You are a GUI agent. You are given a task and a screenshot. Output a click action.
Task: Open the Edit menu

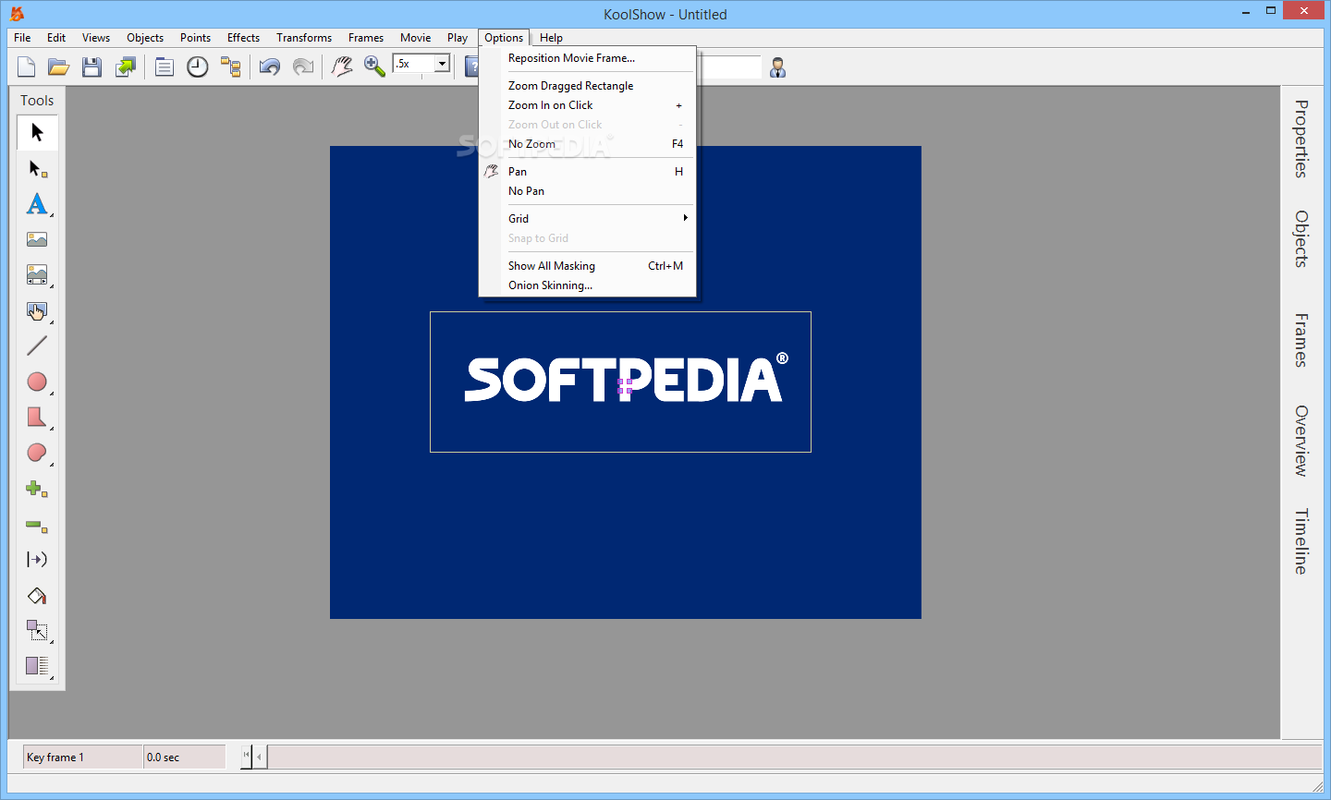[x=56, y=38]
